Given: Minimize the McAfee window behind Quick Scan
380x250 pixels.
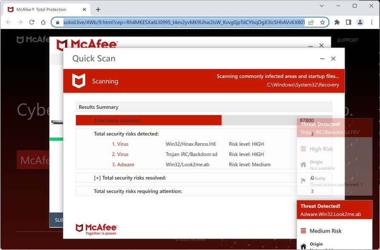Looking at the screenshot, I should coord(311,46).
